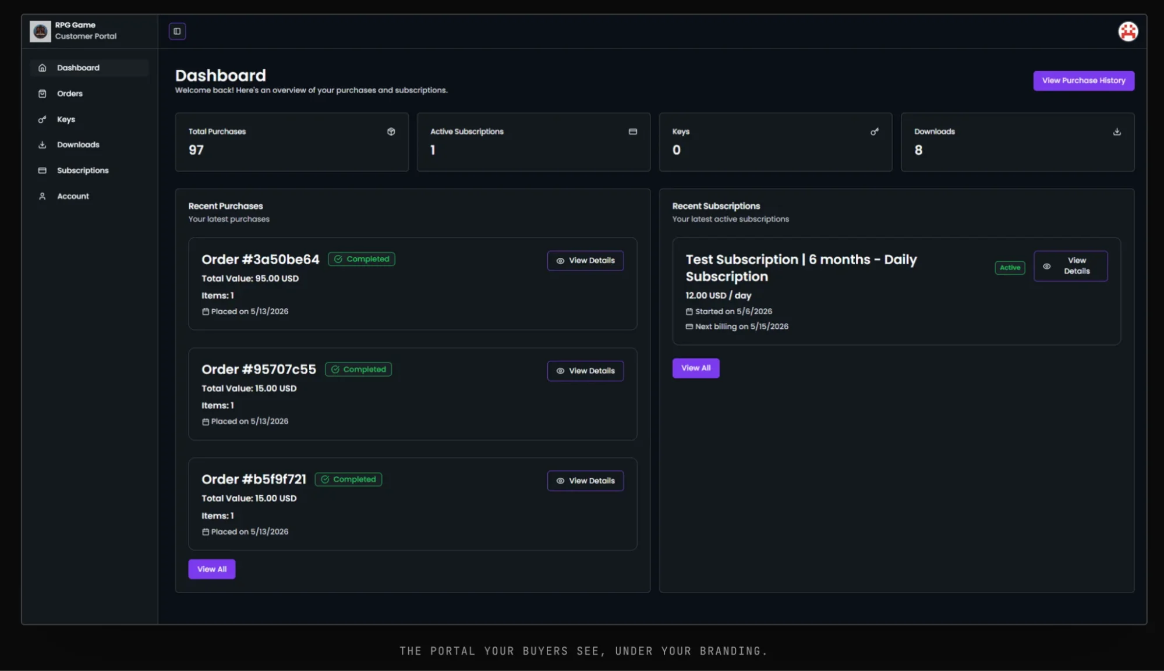This screenshot has width=1164, height=671.
Task: Open the Dashboard menu item
Action: (90, 68)
